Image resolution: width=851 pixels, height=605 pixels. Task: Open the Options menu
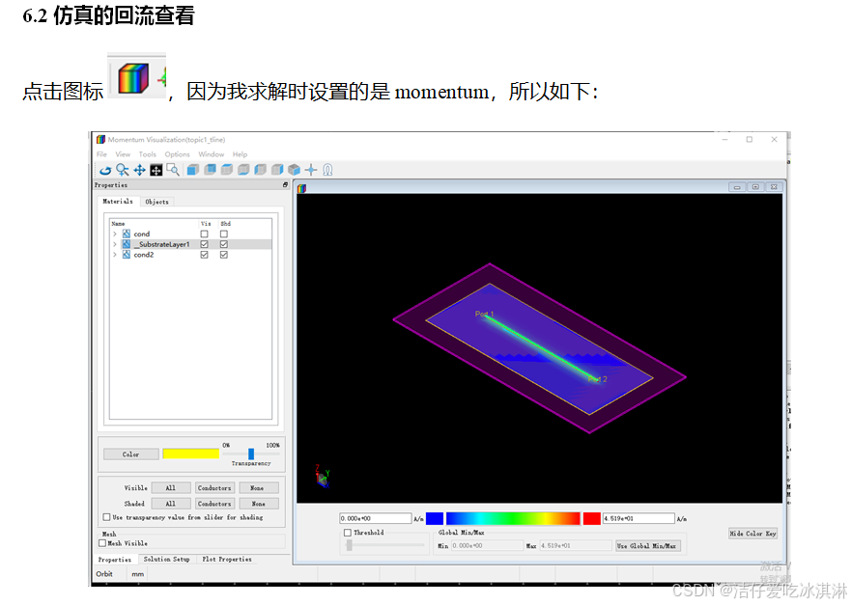(x=178, y=153)
